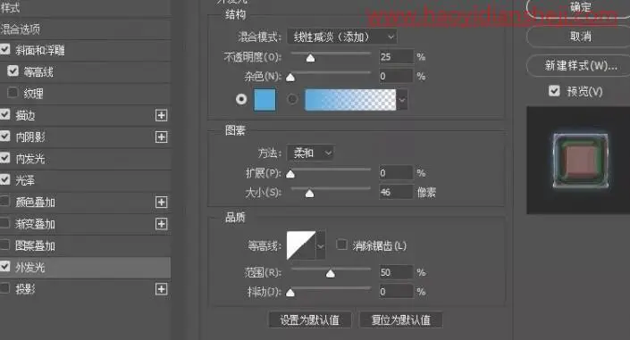Enable the 投影 checkbox

tap(4, 288)
